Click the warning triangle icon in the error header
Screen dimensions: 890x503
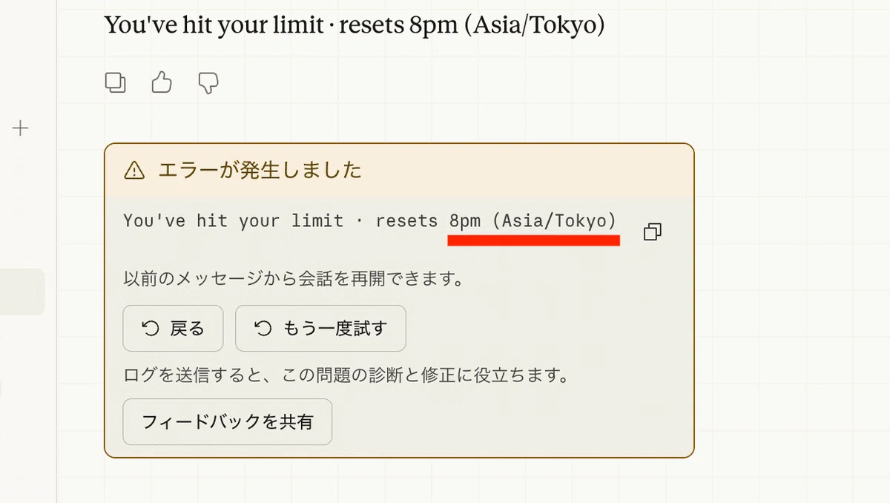click(x=134, y=171)
